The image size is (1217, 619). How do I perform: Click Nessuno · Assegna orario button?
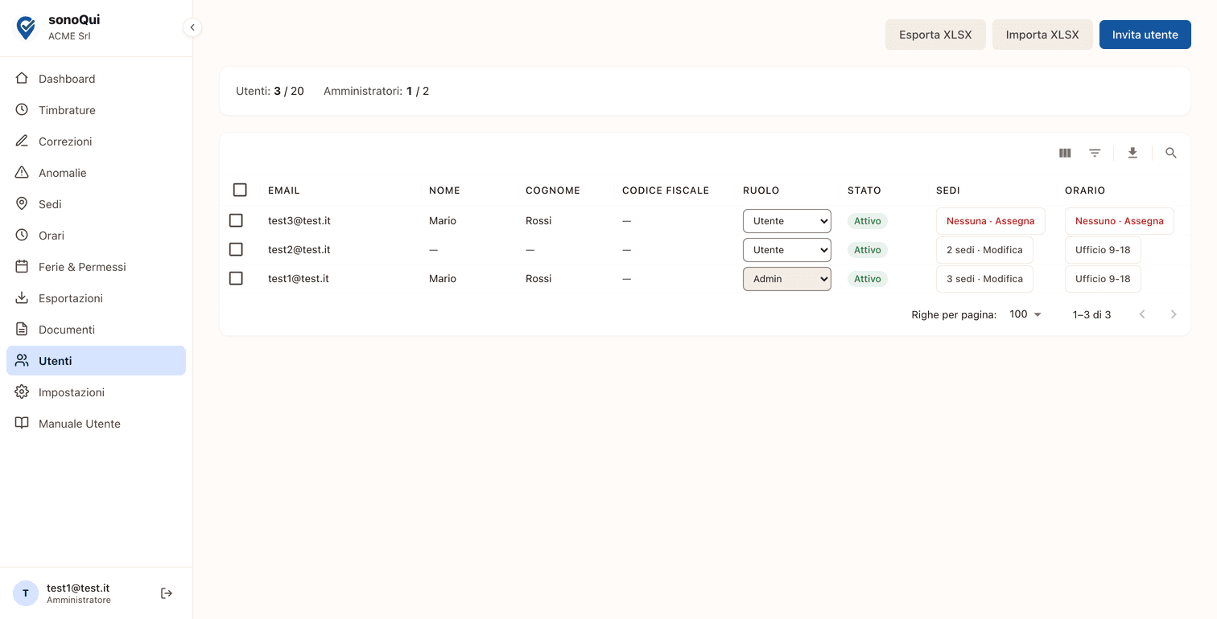pos(1120,221)
